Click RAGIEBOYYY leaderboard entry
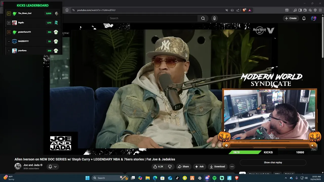The image size is (324, 182). pos(33,41)
